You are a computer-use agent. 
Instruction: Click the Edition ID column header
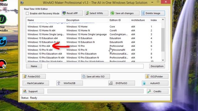(115, 20)
